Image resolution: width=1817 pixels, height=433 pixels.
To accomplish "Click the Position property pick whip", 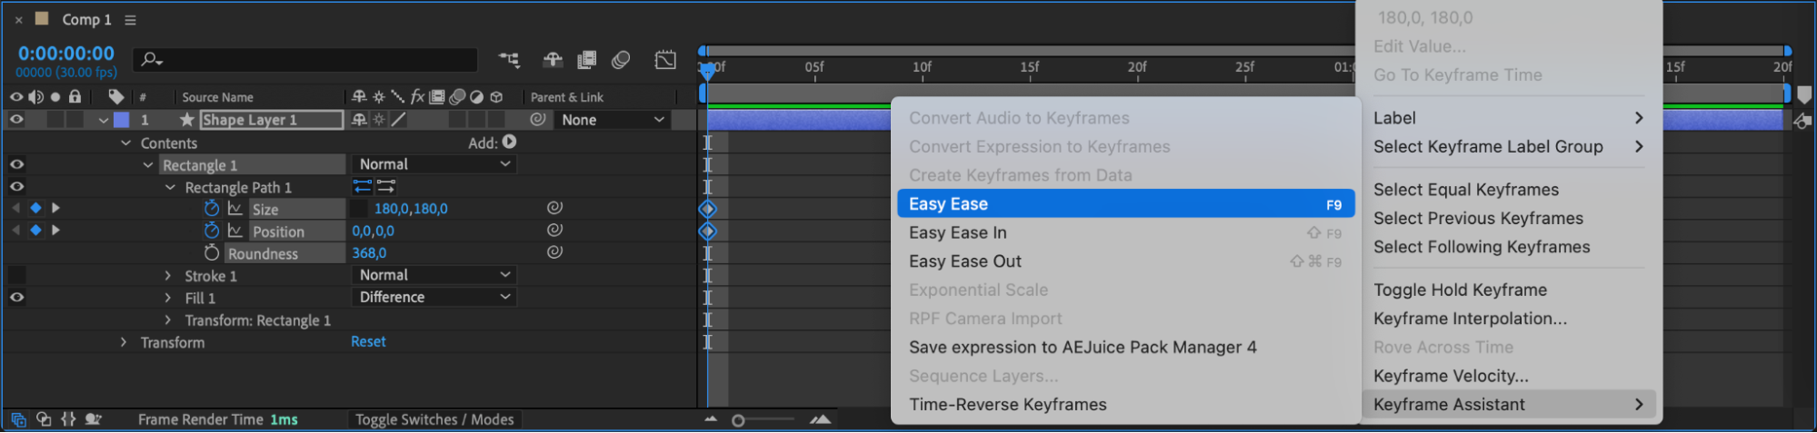I will (x=554, y=231).
